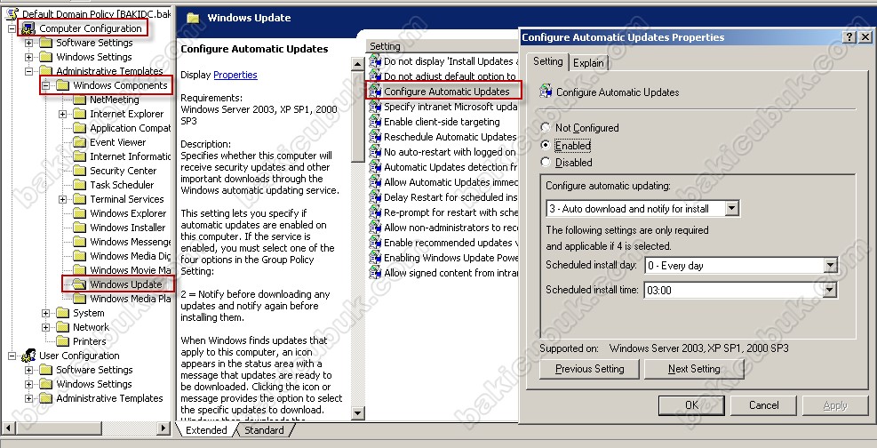Select the Windows Update folder icon
The image size is (877, 448).
tap(79, 284)
